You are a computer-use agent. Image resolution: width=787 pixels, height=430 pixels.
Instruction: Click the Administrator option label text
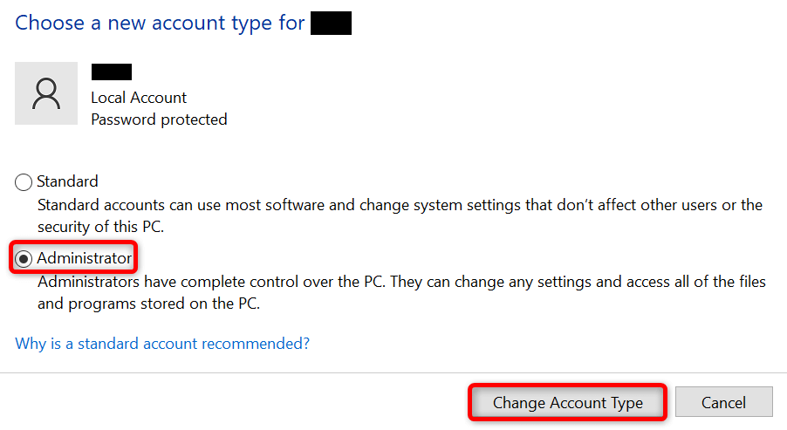tap(84, 258)
